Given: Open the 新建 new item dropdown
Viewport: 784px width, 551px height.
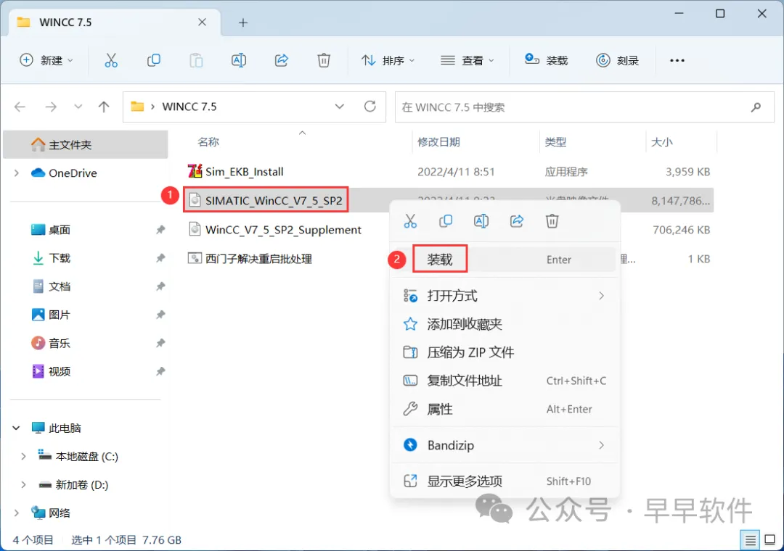Looking at the screenshot, I should (x=46, y=60).
